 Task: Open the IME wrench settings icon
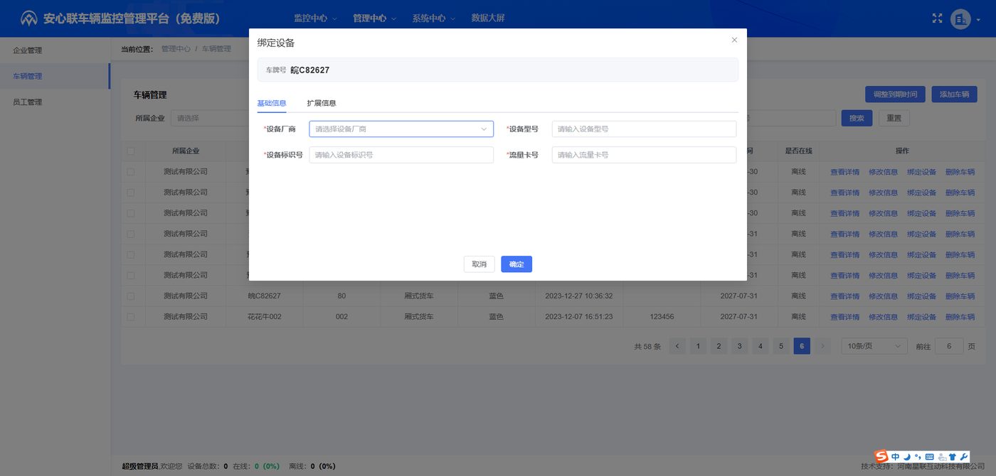click(964, 456)
